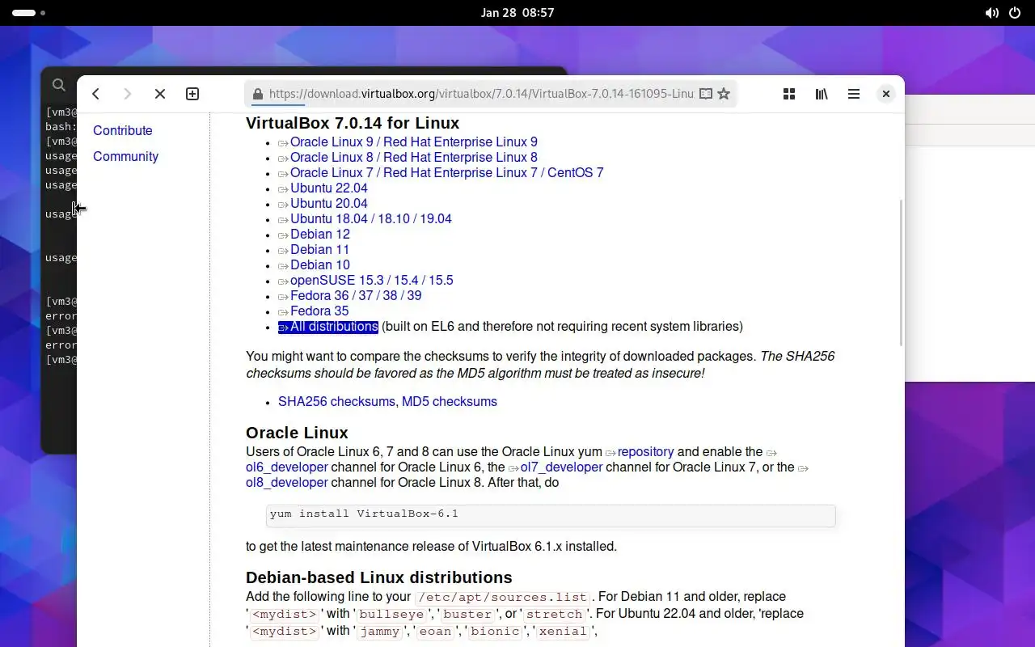Go back to the previous page
The height and width of the screenshot is (647, 1035).
point(95,94)
